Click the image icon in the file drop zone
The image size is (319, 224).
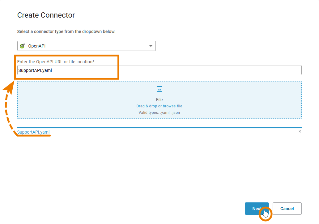point(159,89)
